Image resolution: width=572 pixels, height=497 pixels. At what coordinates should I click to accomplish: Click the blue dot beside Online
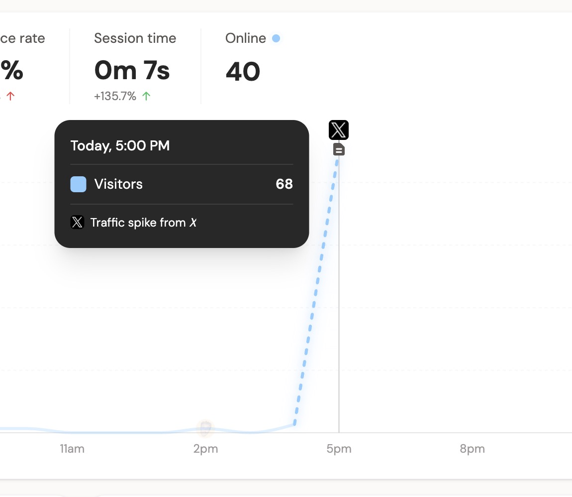276,38
